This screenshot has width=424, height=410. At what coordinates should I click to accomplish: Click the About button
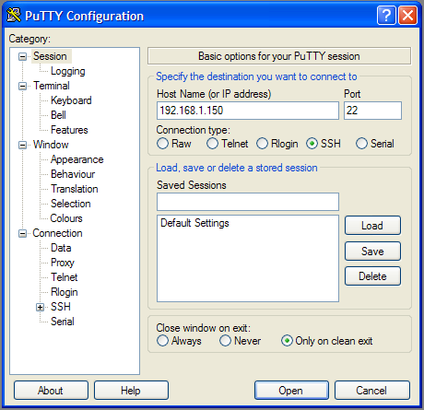pyautogui.click(x=51, y=391)
